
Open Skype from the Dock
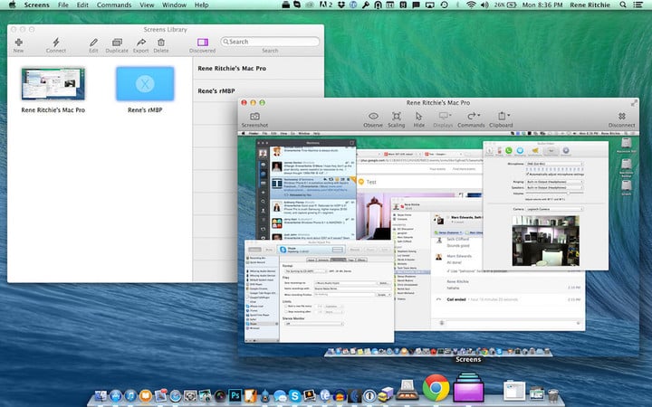[x=295, y=396]
